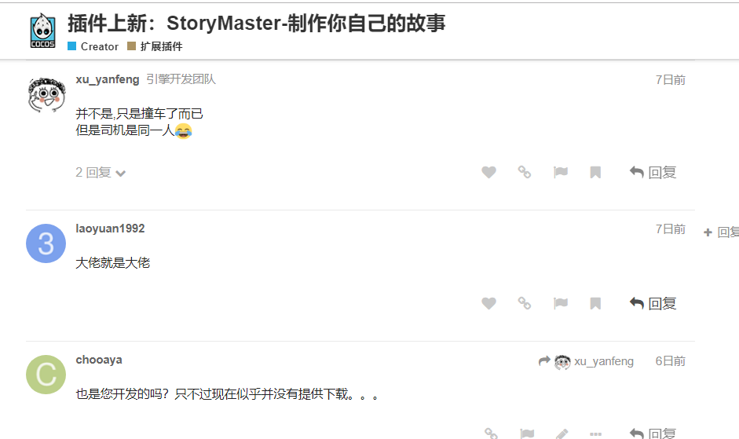Like laoyuan1992's post
Screen dimensions: 739x439
click(488, 303)
